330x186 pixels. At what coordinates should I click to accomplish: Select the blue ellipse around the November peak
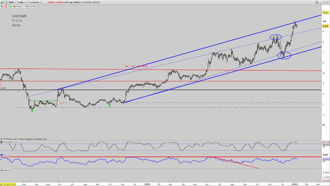pyautogui.click(x=276, y=37)
